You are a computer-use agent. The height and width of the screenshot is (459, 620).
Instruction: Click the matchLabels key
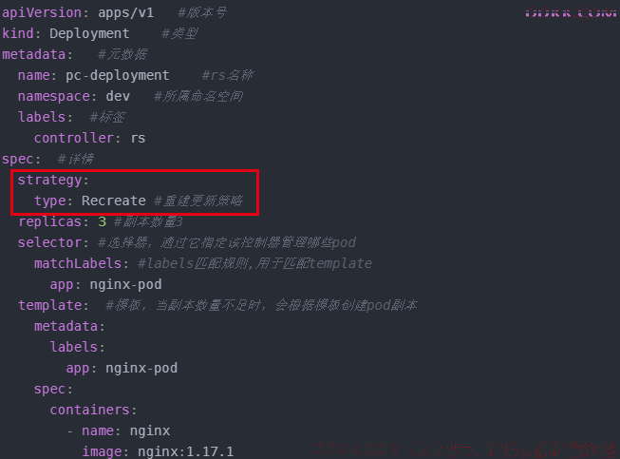coord(78,263)
